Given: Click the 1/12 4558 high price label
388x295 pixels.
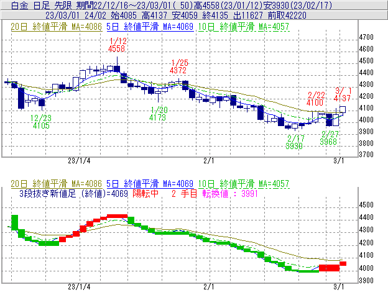Looking at the screenshot, I should point(118,45).
